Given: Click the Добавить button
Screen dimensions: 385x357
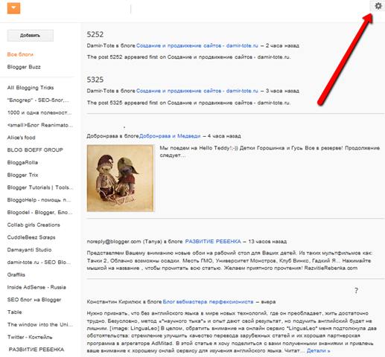Looking at the screenshot, I should tap(31, 36).
